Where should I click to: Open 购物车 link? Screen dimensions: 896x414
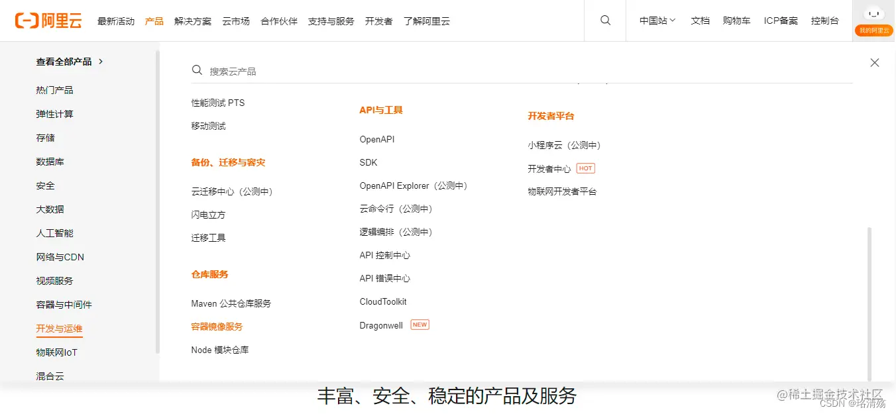[737, 21]
